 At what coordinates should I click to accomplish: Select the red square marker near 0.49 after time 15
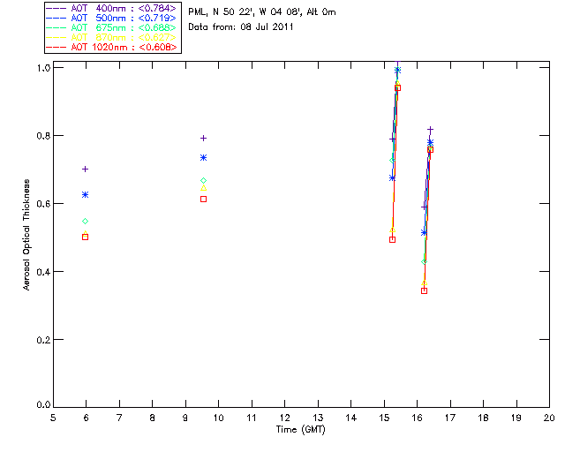[x=392, y=240]
